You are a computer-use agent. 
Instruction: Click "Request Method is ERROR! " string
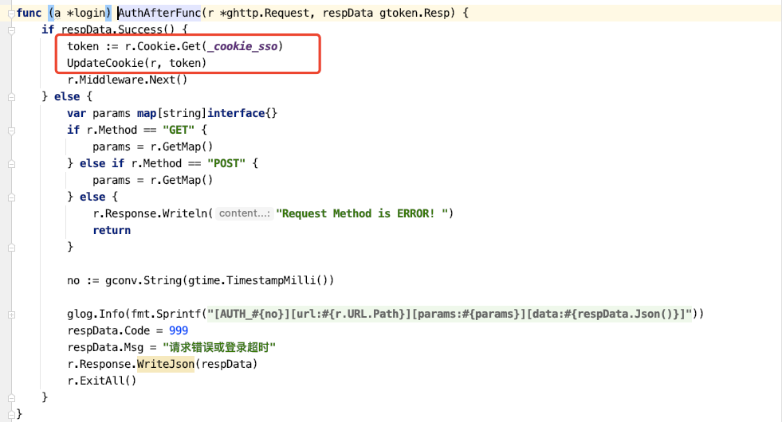click(362, 213)
